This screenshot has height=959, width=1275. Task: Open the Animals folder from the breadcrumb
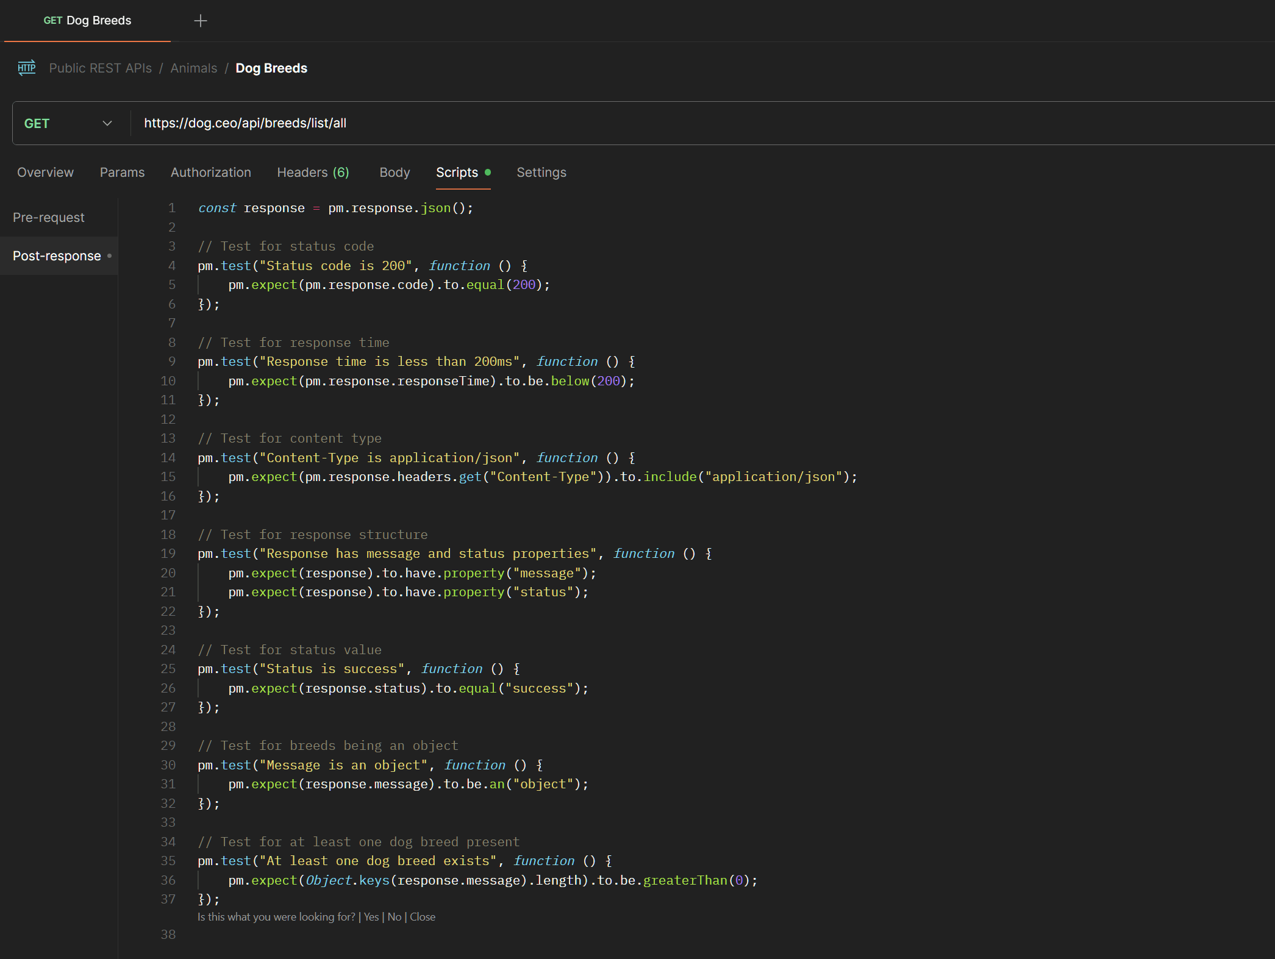coord(193,68)
